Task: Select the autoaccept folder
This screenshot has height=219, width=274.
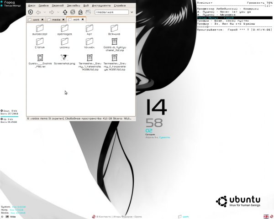Action: pyautogui.click(x=40, y=29)
